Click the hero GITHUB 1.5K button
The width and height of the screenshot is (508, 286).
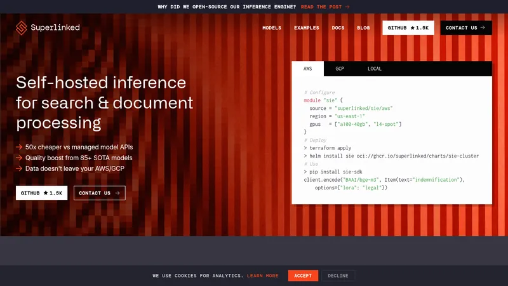tap(41, 193)
